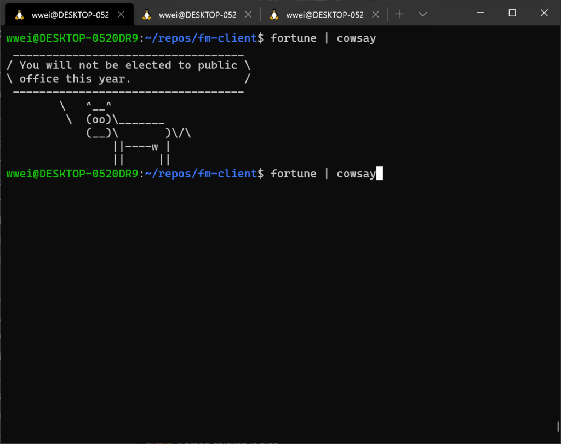Click the cow's '(oo)' eyes in ASCII art

[x=99, y=119]
